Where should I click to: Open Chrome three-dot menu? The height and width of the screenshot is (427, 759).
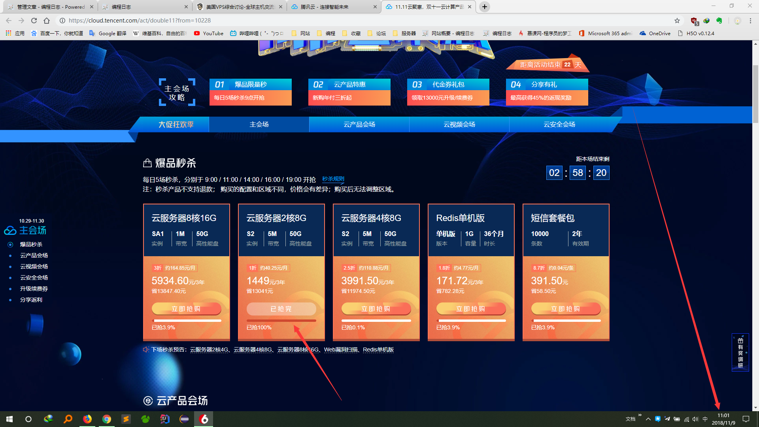tap(750, 21)
